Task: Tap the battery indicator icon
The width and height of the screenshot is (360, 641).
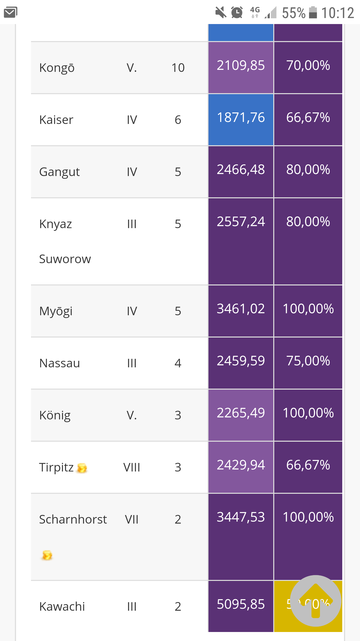Action: click(x=313, y=13)
